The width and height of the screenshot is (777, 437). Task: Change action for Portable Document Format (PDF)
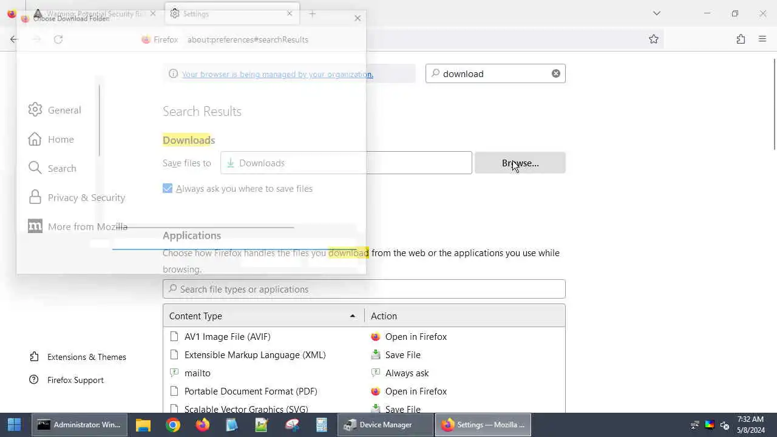point(465,391)
